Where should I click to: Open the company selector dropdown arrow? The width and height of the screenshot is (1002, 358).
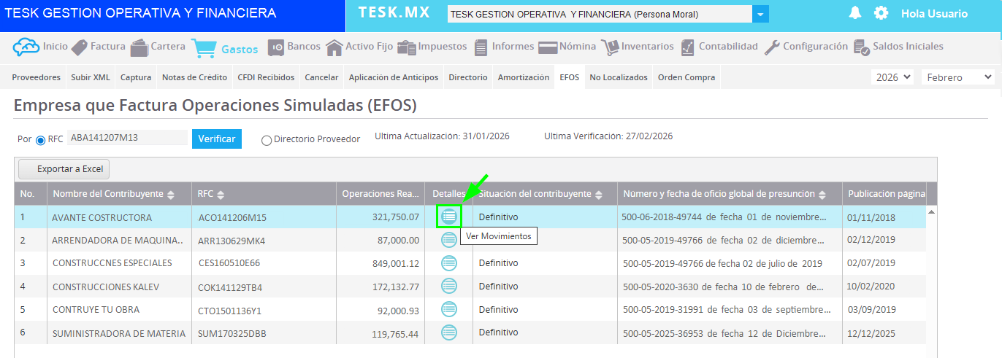coord(761,15)
